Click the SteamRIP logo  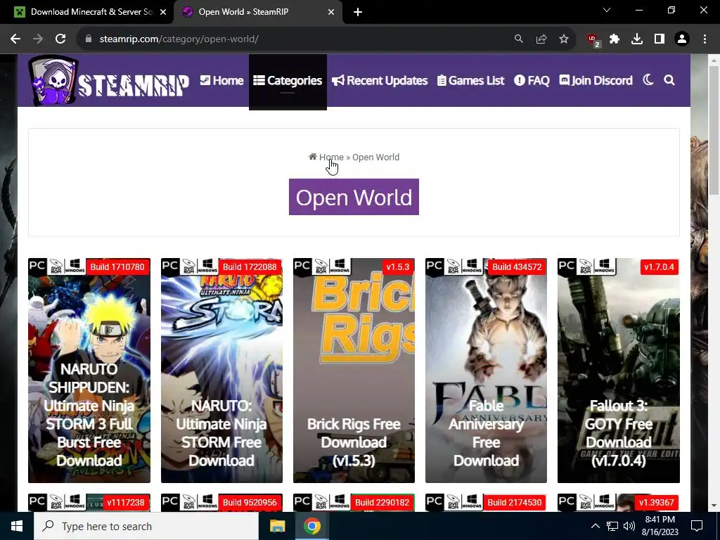coord(109,81)
